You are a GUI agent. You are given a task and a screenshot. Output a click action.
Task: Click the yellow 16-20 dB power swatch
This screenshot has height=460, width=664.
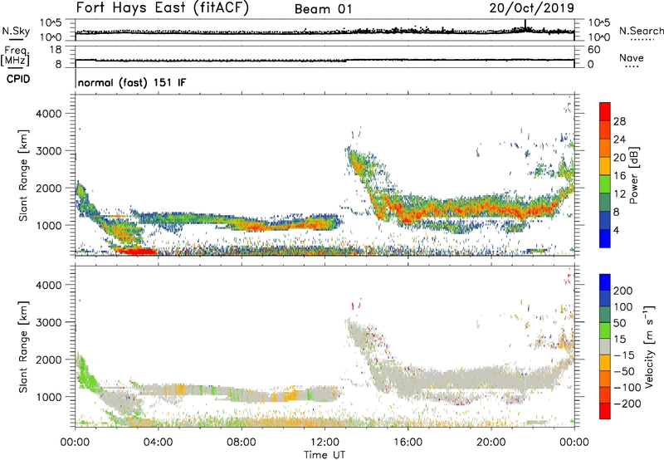pos(605,166)
